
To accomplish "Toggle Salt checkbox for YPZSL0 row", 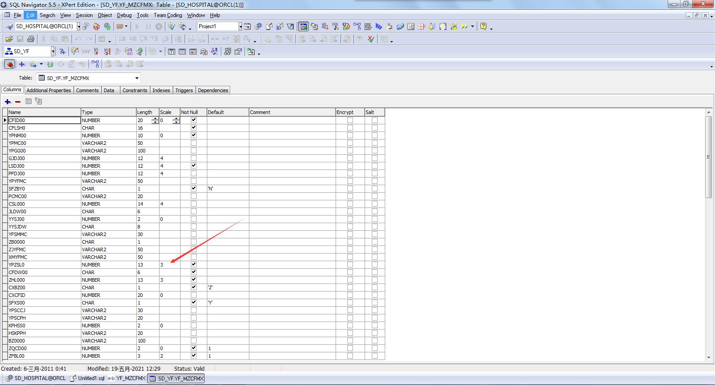I will [x=374, y=265].
